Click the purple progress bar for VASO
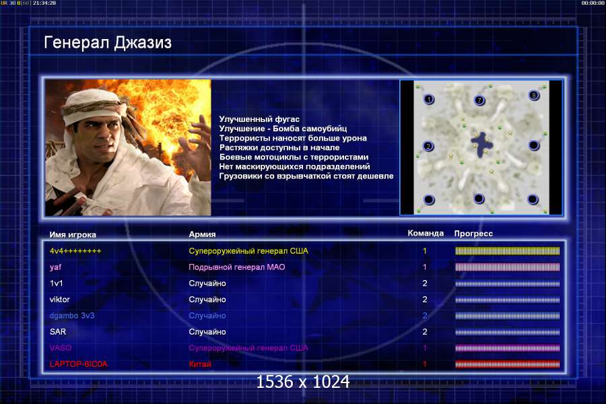This screenshot has height=404, width=606. click(508, 348)
